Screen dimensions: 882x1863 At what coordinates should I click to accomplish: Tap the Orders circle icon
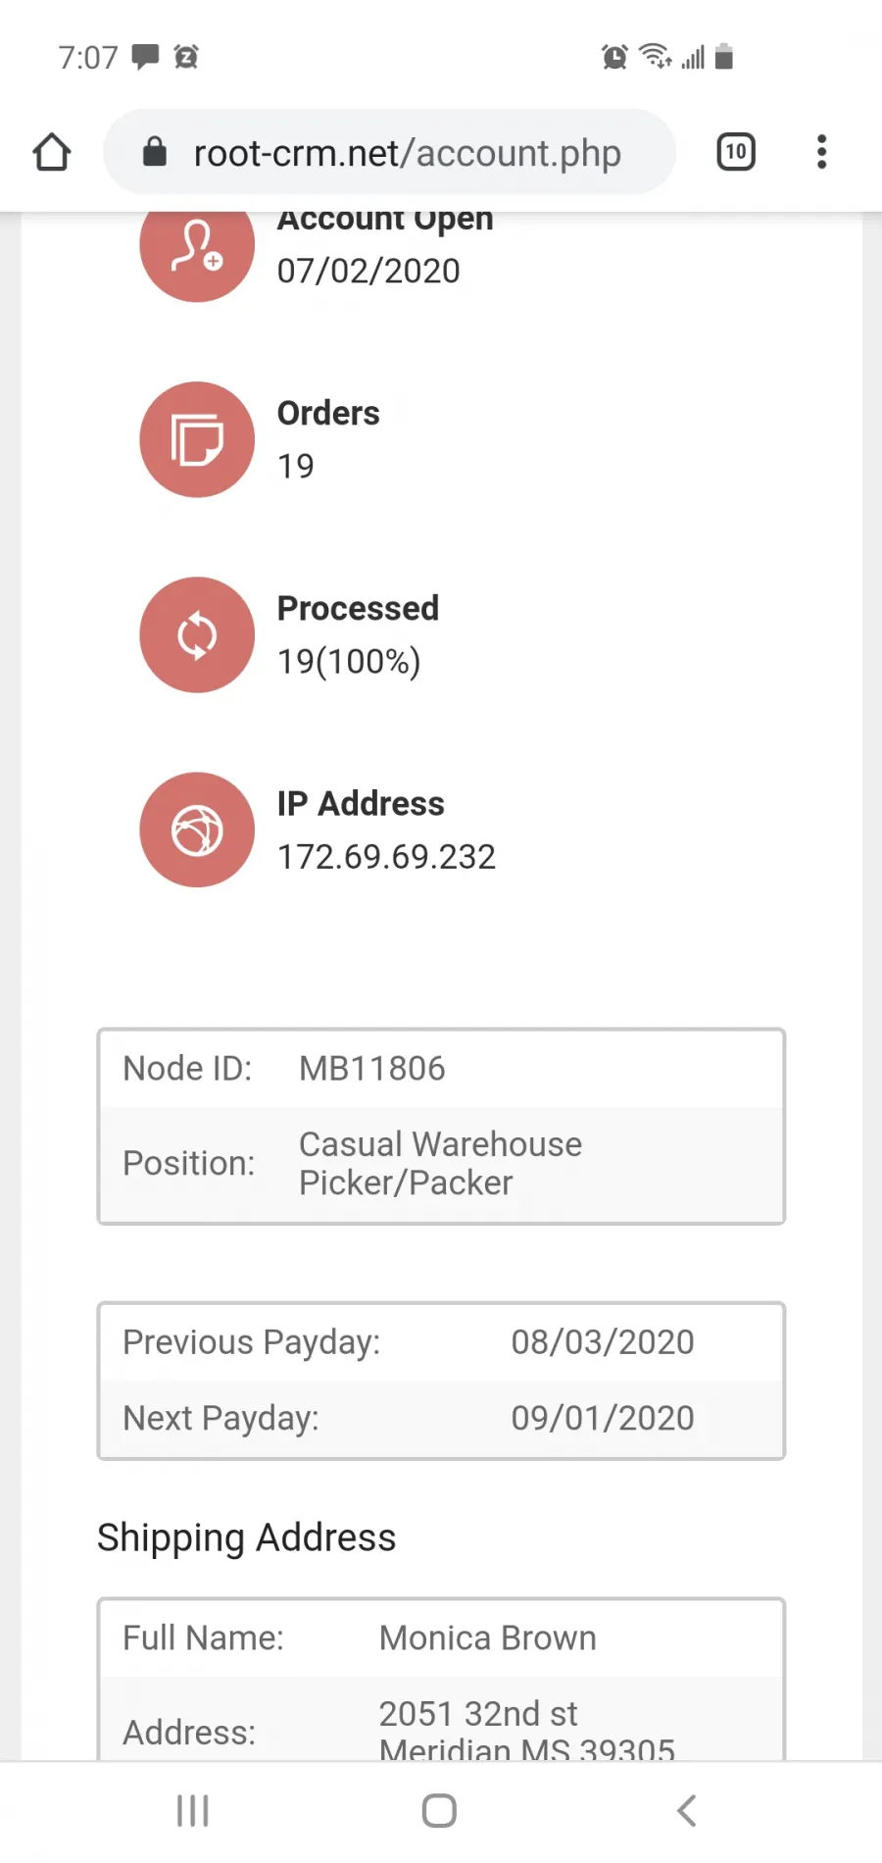197,439
